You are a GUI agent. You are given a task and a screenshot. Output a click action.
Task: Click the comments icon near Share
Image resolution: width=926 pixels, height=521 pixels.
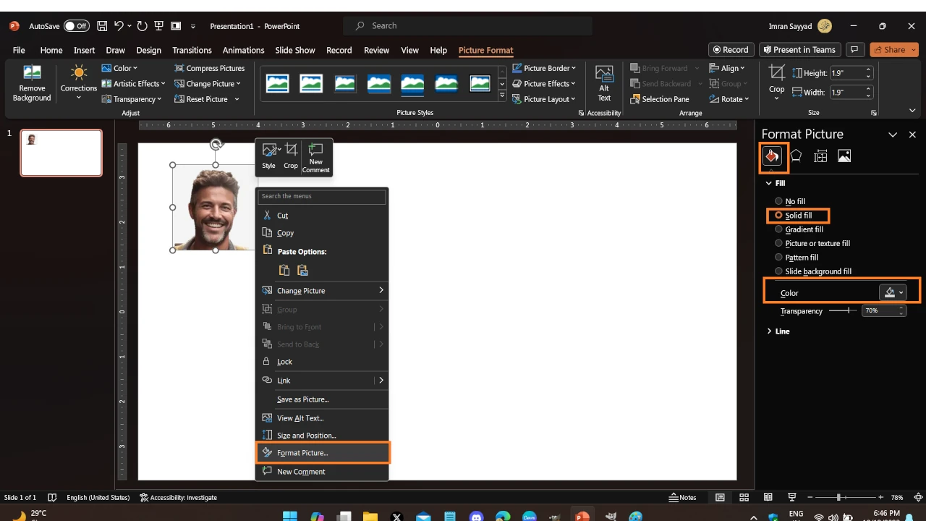tap(855, 50)
